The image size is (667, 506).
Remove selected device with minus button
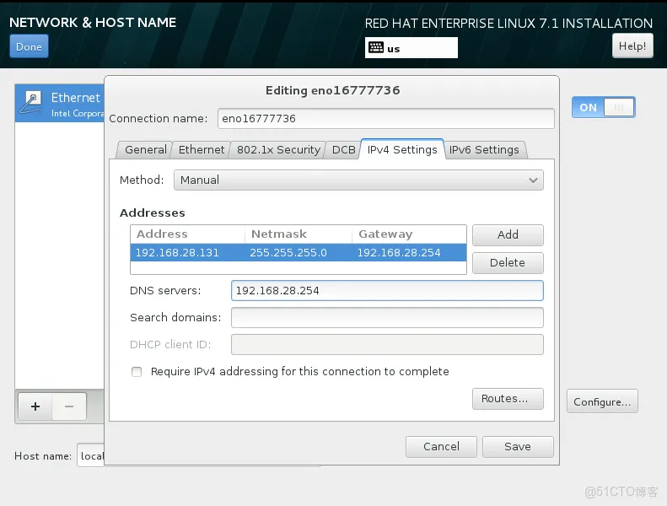click(x=69, y=406)
